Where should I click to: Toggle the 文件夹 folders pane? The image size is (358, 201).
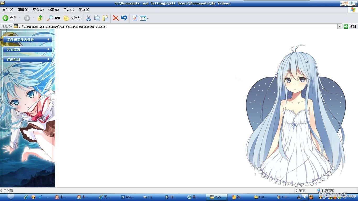(x=72, y=18)
